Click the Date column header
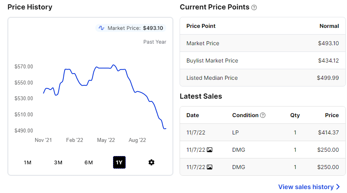Screen dimensions: 347x193 pyautogui.click(x=193, y=115)
